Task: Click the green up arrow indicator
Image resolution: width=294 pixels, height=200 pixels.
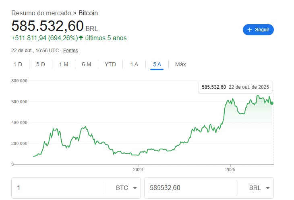Action: (x=81, y=38)
